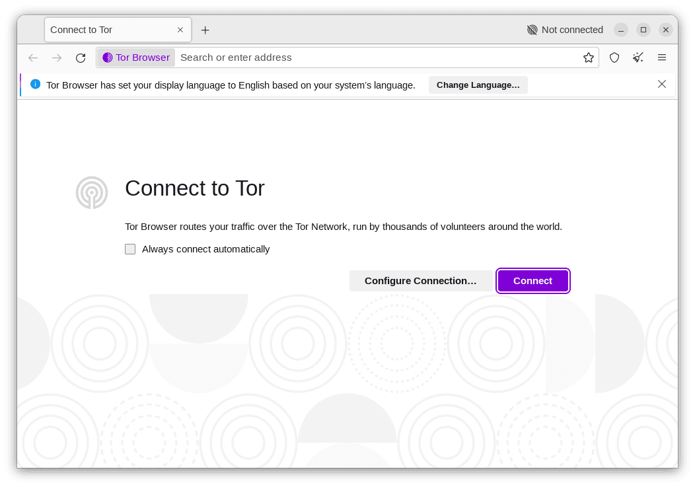The width and height of the screenshot is (695, 487).
Task: Enable Always connect automatically
Action: (130, 249)
